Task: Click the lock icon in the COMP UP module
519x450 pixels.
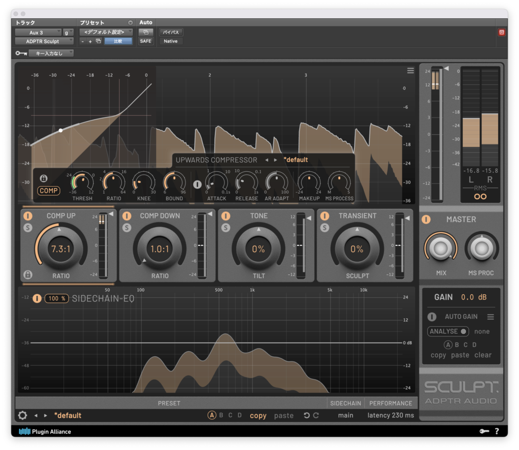Action: coord(28,274)
